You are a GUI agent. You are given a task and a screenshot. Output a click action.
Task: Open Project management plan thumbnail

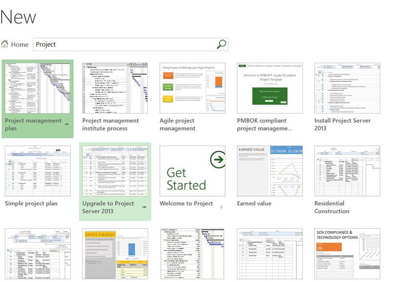coord(38,88)
